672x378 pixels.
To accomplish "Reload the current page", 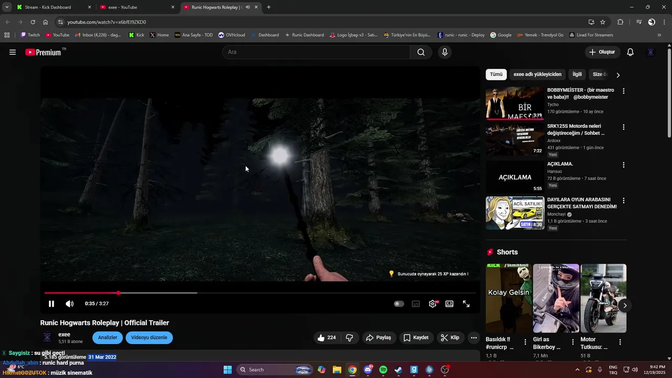I will click(x=33, y=22).
